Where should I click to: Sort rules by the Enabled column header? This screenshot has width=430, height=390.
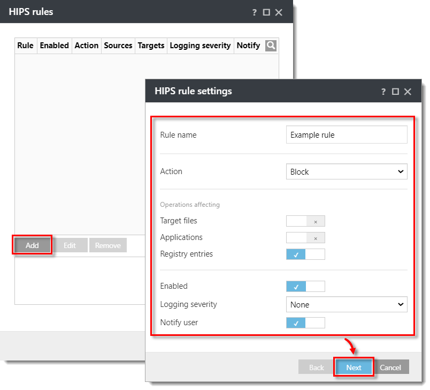click(x=54, y=46)
